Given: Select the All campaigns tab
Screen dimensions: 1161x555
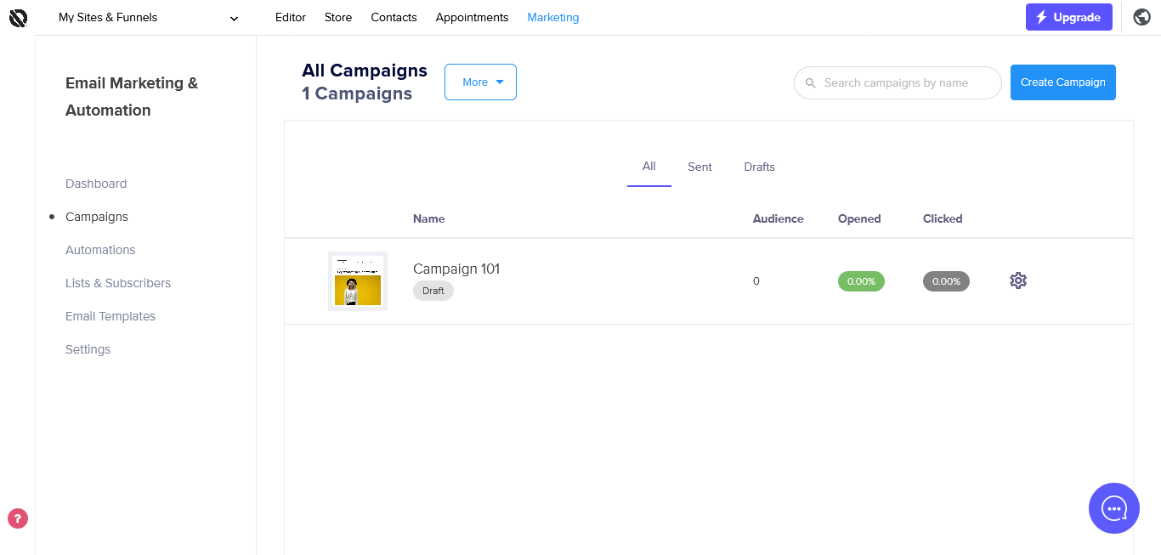Looking at the screenshot, I should click(x=649, y=167).
